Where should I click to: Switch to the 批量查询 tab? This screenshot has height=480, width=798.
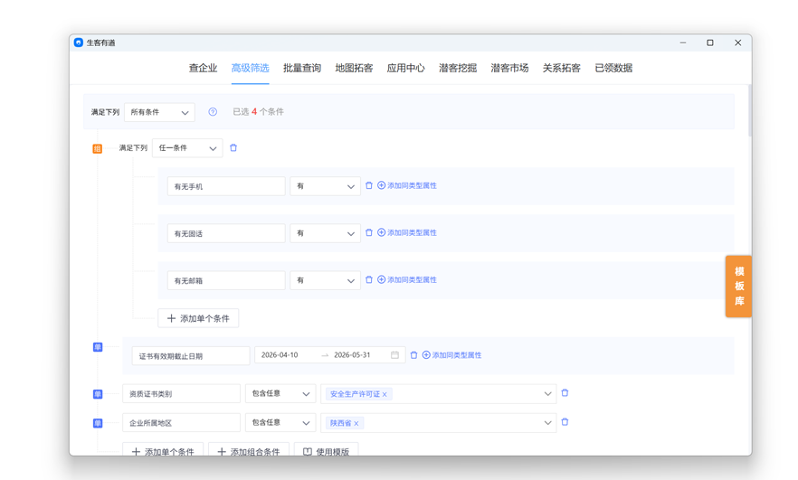302,68
